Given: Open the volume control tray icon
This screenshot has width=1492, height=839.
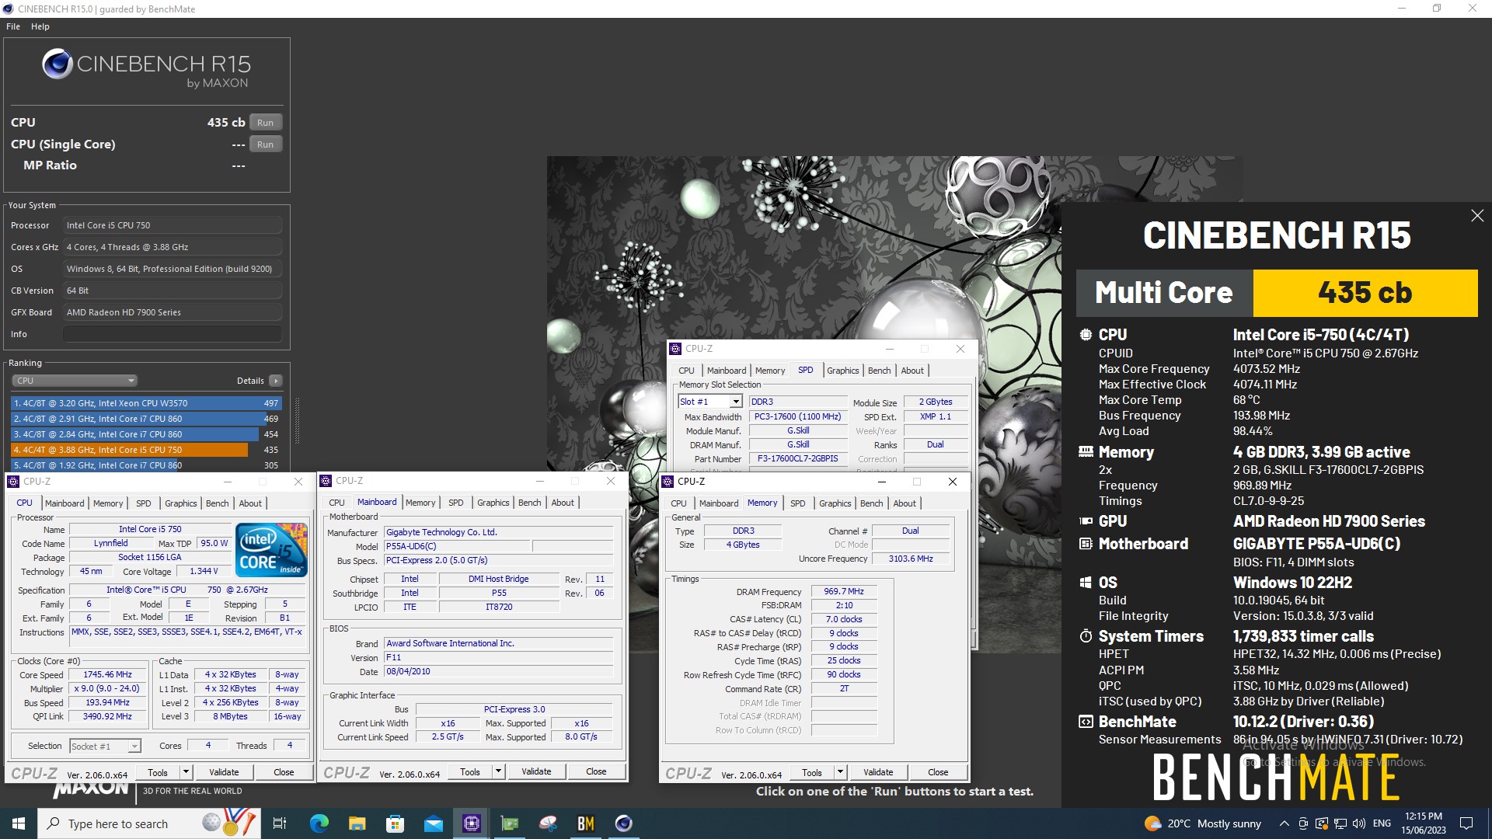Looking at the screenshot, I should coord(1359,823).
